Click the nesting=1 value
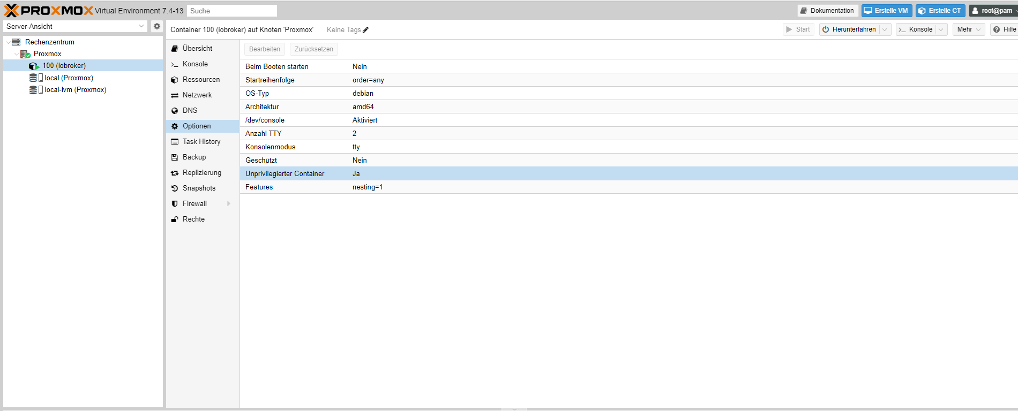Image resolution: width=1018 pixels, height=411 pixels. (368, 187)
